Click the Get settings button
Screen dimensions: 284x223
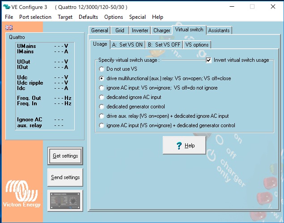[65, 156]
